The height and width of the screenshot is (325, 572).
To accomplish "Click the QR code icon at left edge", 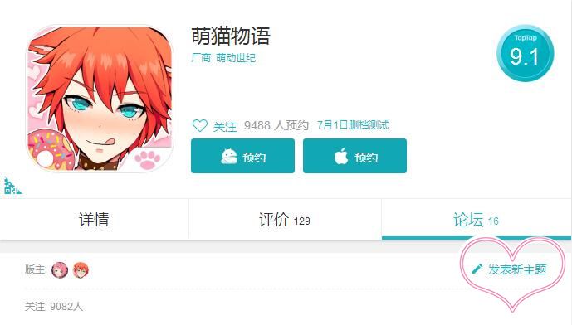I will pos(12,187).
